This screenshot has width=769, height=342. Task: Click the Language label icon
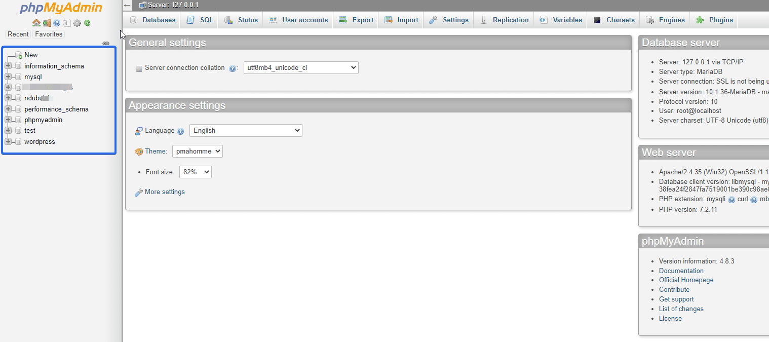tap(139, 131)
